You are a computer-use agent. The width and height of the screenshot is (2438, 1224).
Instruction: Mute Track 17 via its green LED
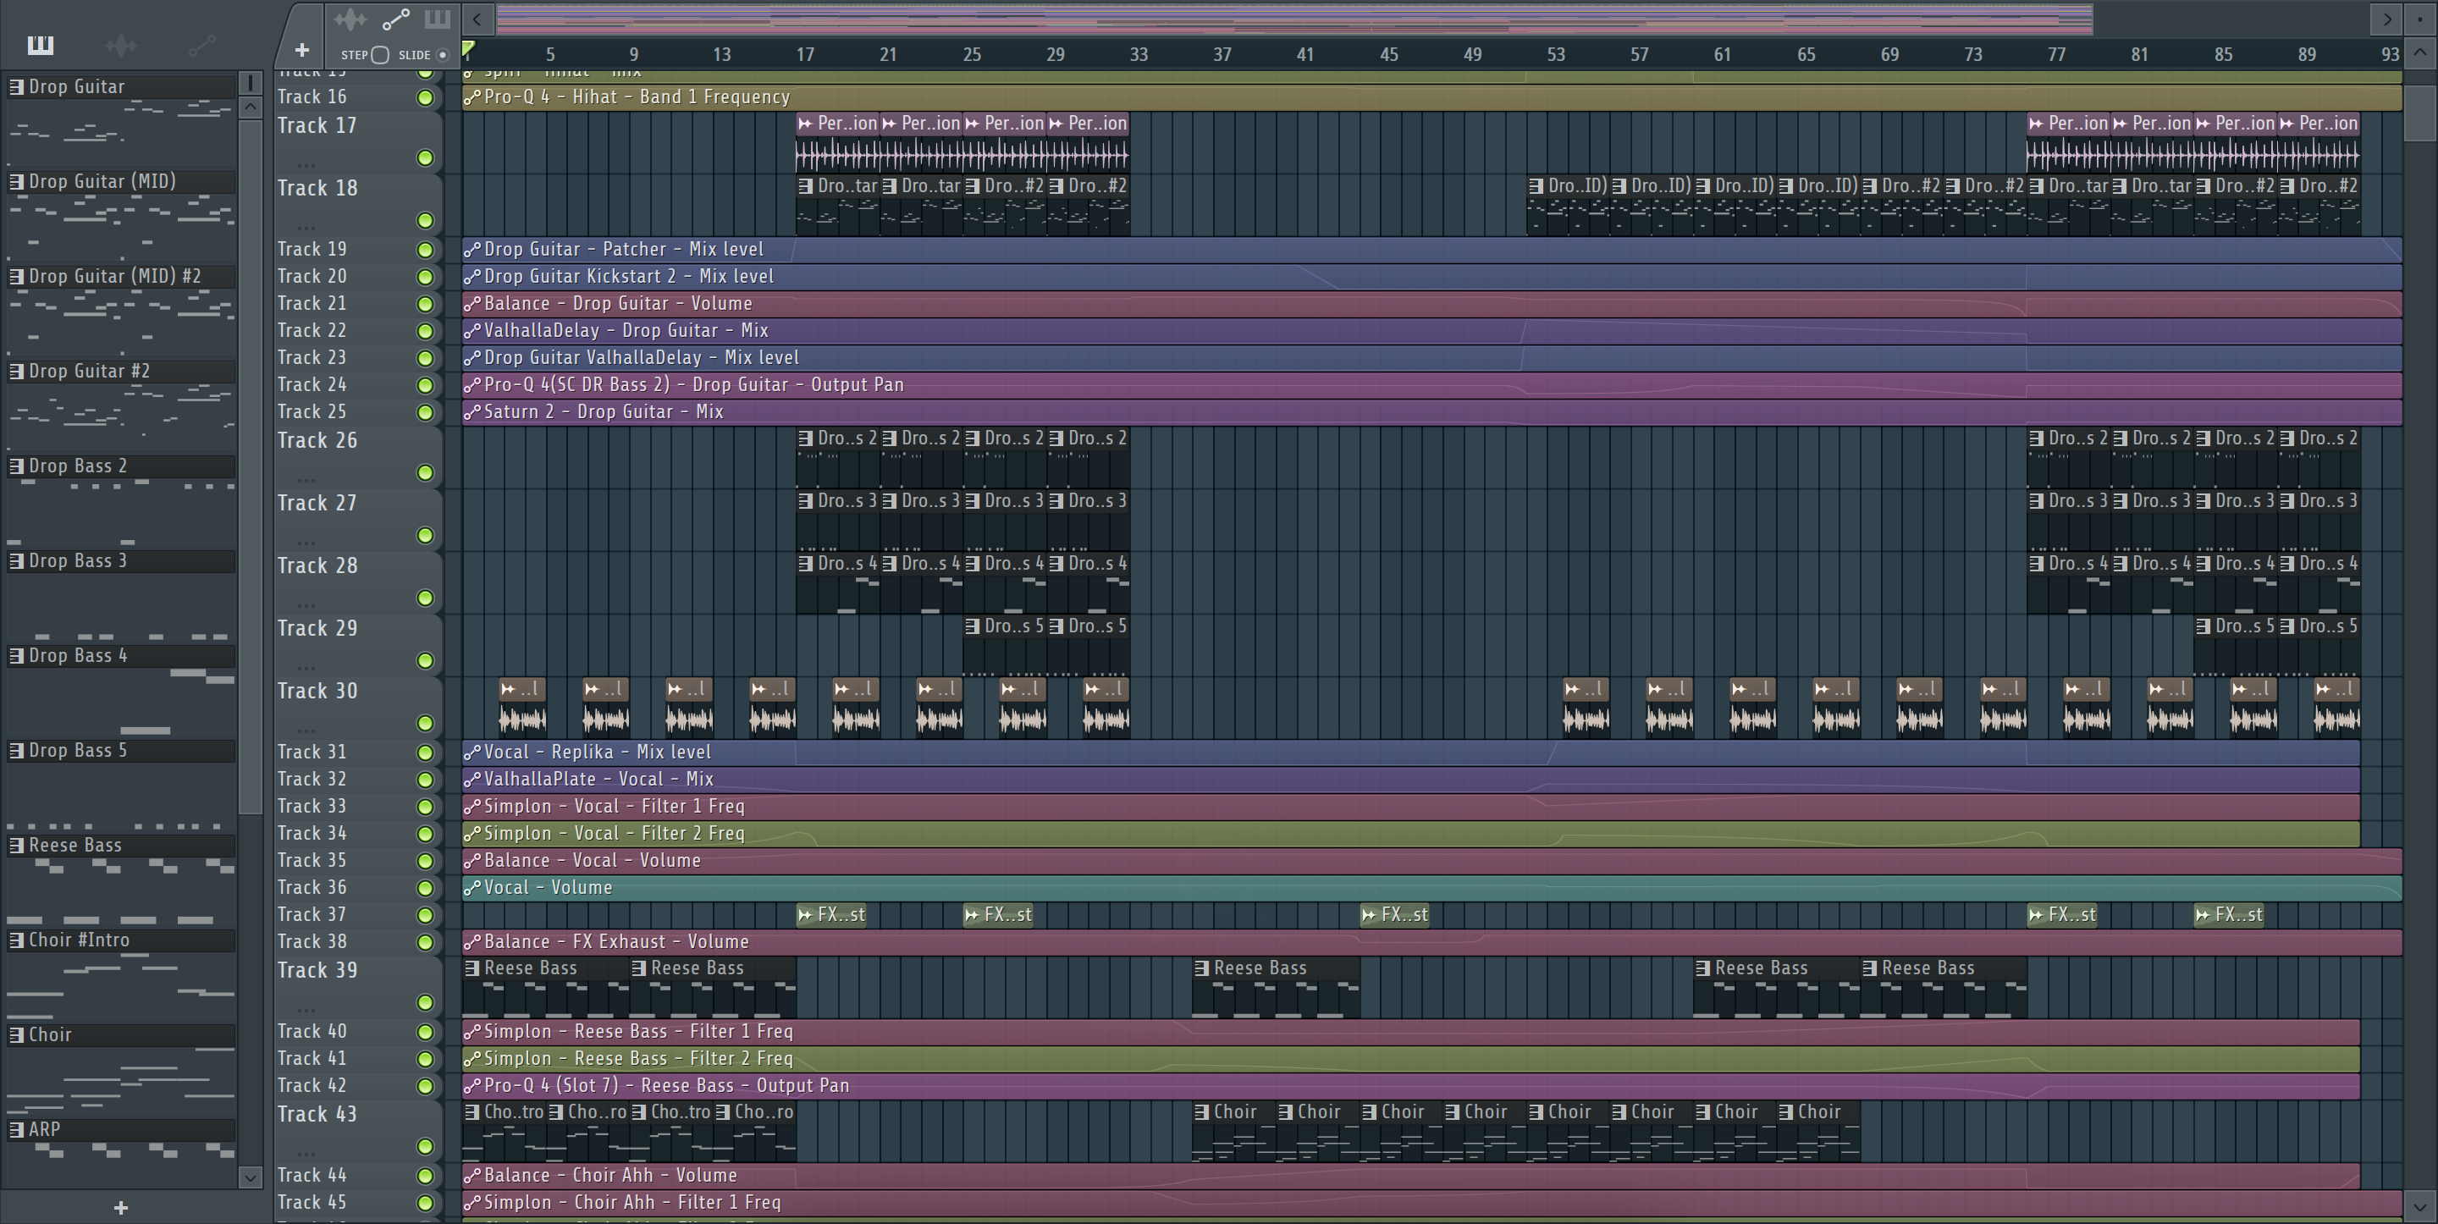425,157
